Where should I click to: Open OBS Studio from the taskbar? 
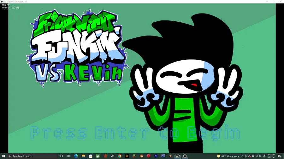185,156
